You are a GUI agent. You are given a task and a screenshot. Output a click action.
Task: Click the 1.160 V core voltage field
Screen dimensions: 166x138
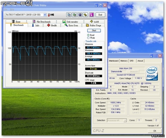point(138,78)
